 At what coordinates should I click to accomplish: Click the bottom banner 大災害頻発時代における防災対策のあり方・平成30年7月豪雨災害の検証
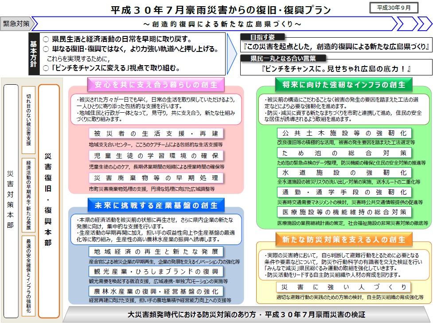[x=246, y=315]
